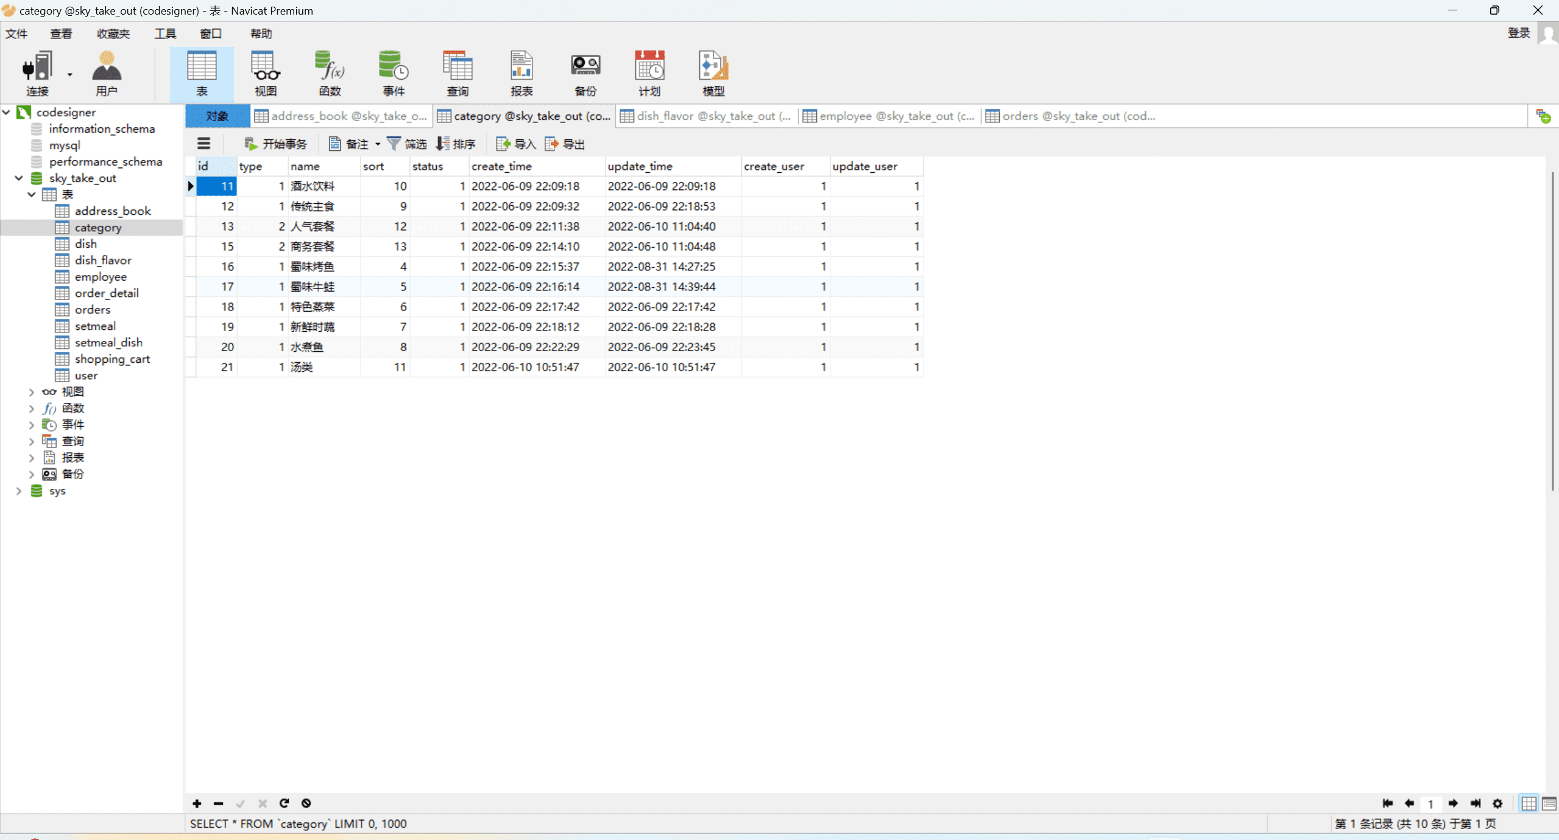The width and height of the screenshot is (1559, 840).
Task: Open the 用户 user manager
Action: pyautogui.click(x=107, y=74)
